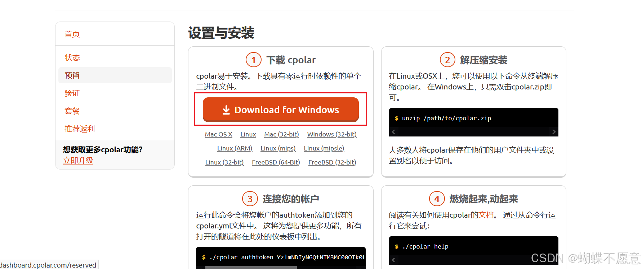Click the Download for Windows button
The width and height of the screenshot is (642, 269).
[x=281, y=110]
